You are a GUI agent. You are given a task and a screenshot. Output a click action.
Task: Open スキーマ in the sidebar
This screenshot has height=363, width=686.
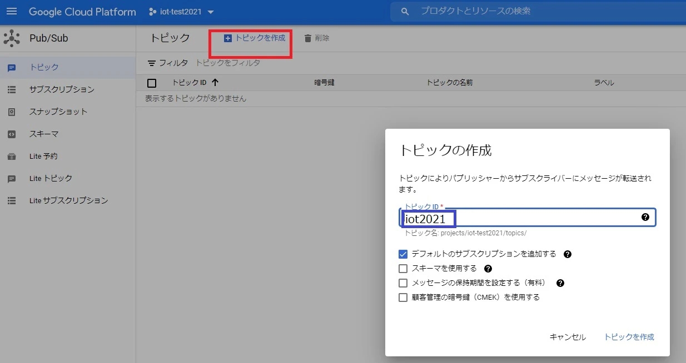tap(68, 134)
